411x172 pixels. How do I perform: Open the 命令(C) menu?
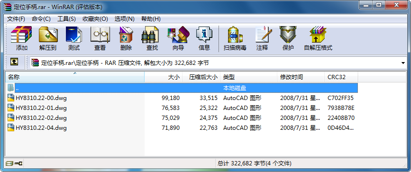click(x=41, y=19)
